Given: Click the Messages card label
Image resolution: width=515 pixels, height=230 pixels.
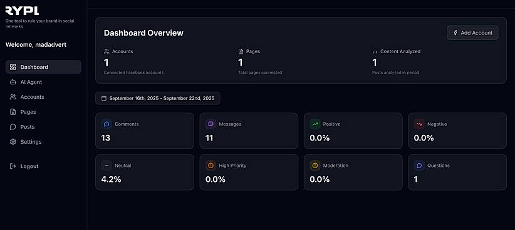Looking at the screenshot, I should coord(230,124).
